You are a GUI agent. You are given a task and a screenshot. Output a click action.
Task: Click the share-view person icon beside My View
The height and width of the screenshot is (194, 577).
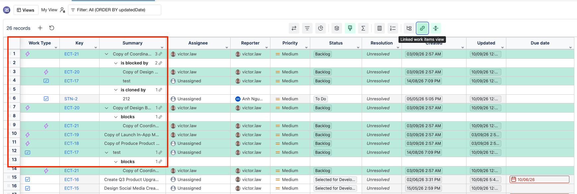(62, 10)
